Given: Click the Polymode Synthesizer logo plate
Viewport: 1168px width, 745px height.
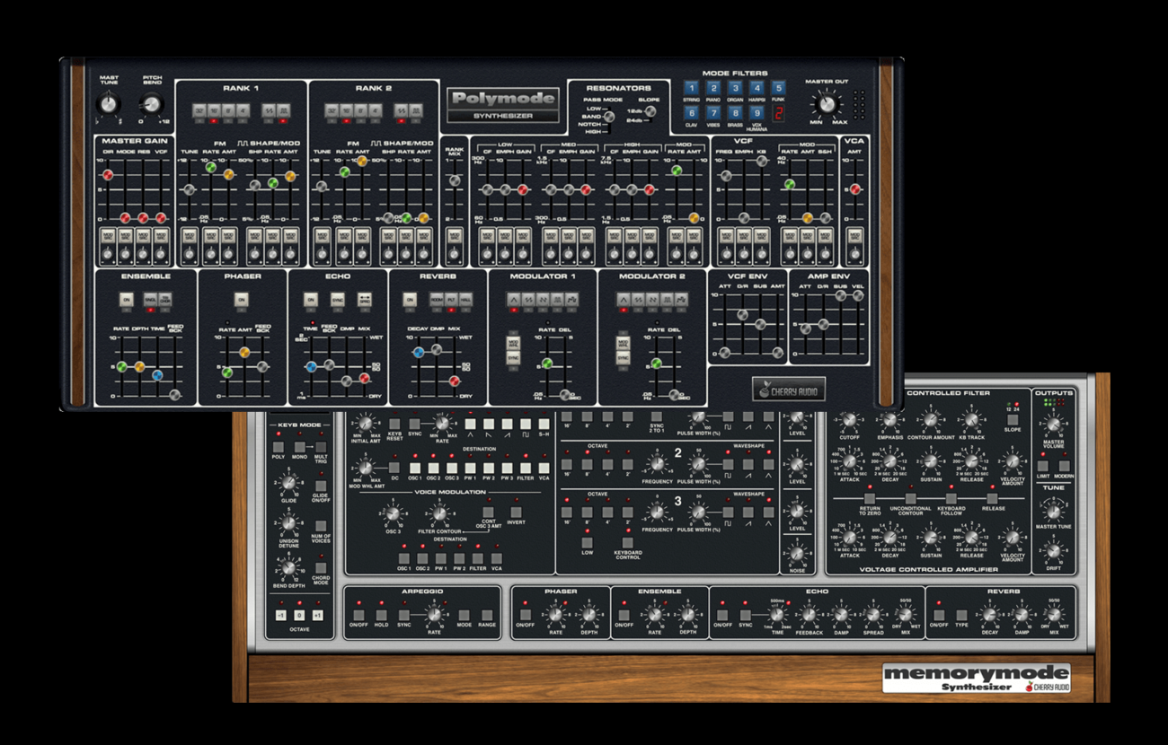Looking at the screenshot, I should tap(505, 105).
